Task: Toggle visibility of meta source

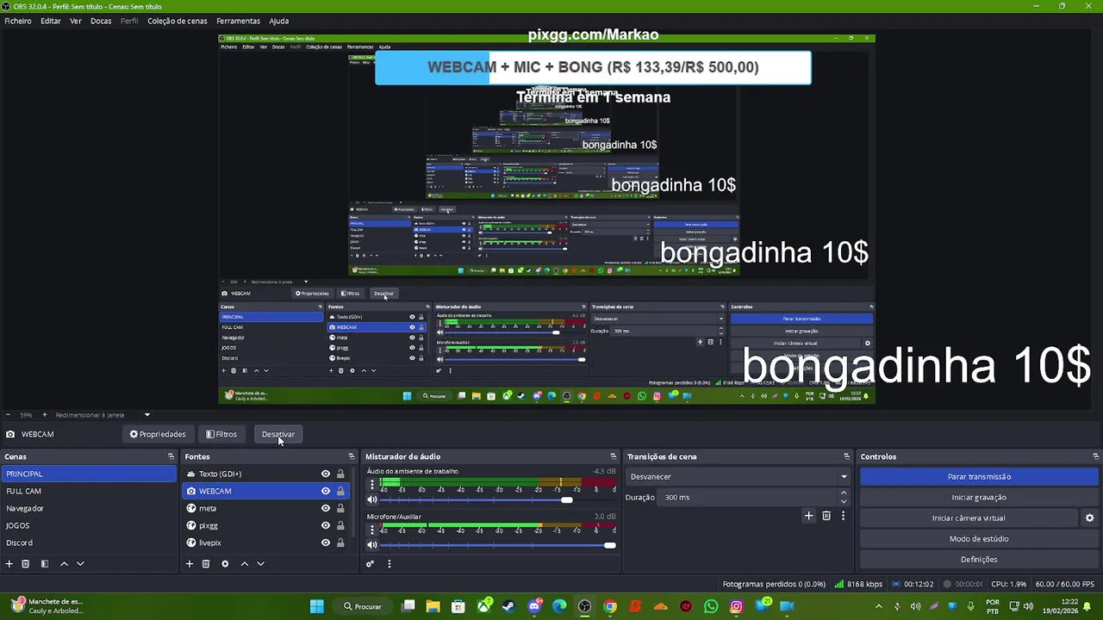Action: point(326,508)
